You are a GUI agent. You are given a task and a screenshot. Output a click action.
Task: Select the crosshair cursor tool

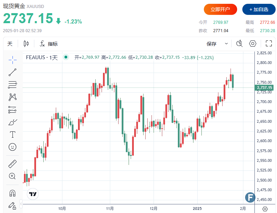click(x=12, y=59)
